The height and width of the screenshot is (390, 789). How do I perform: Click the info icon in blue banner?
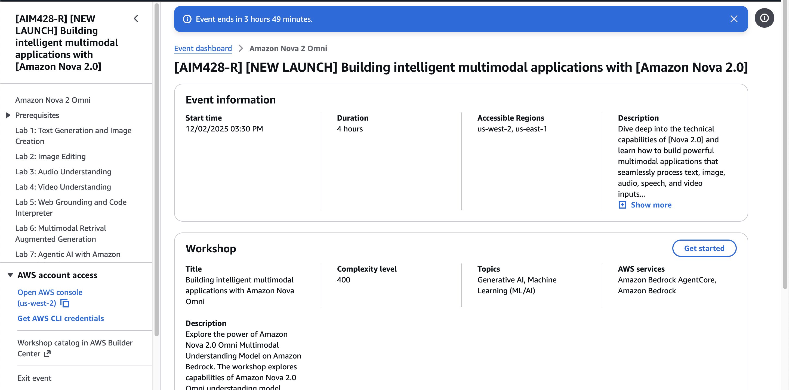(x=187, y=19)
